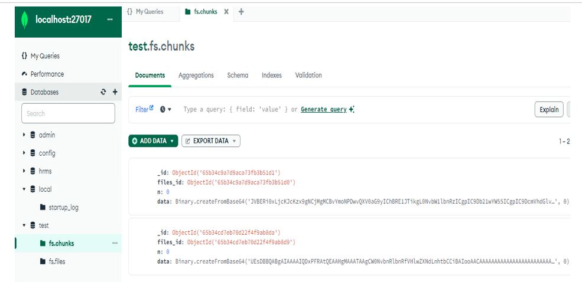Image resolution: width=582 pixels, height=282 pixels.
Task: Switch to the Aggregations tab
Action: click(x=196, y=76)
